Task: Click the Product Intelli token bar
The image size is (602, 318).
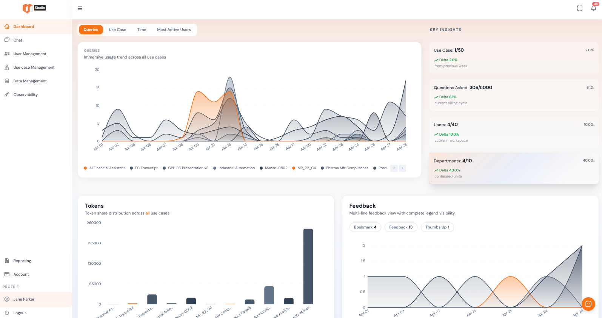Action: click(x=269, y=295)
